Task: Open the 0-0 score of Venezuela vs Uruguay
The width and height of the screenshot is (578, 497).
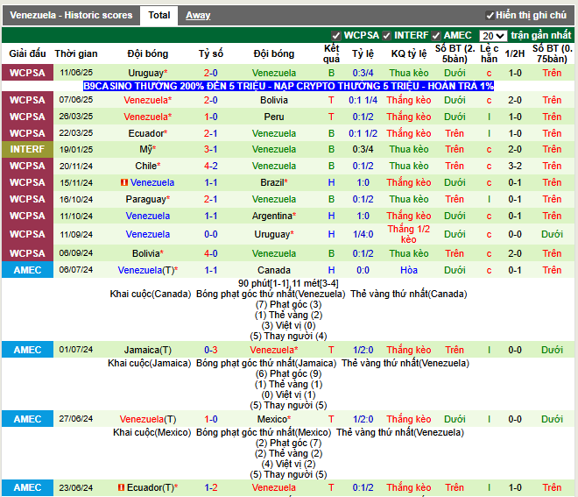Action: [x=211, y=234]
